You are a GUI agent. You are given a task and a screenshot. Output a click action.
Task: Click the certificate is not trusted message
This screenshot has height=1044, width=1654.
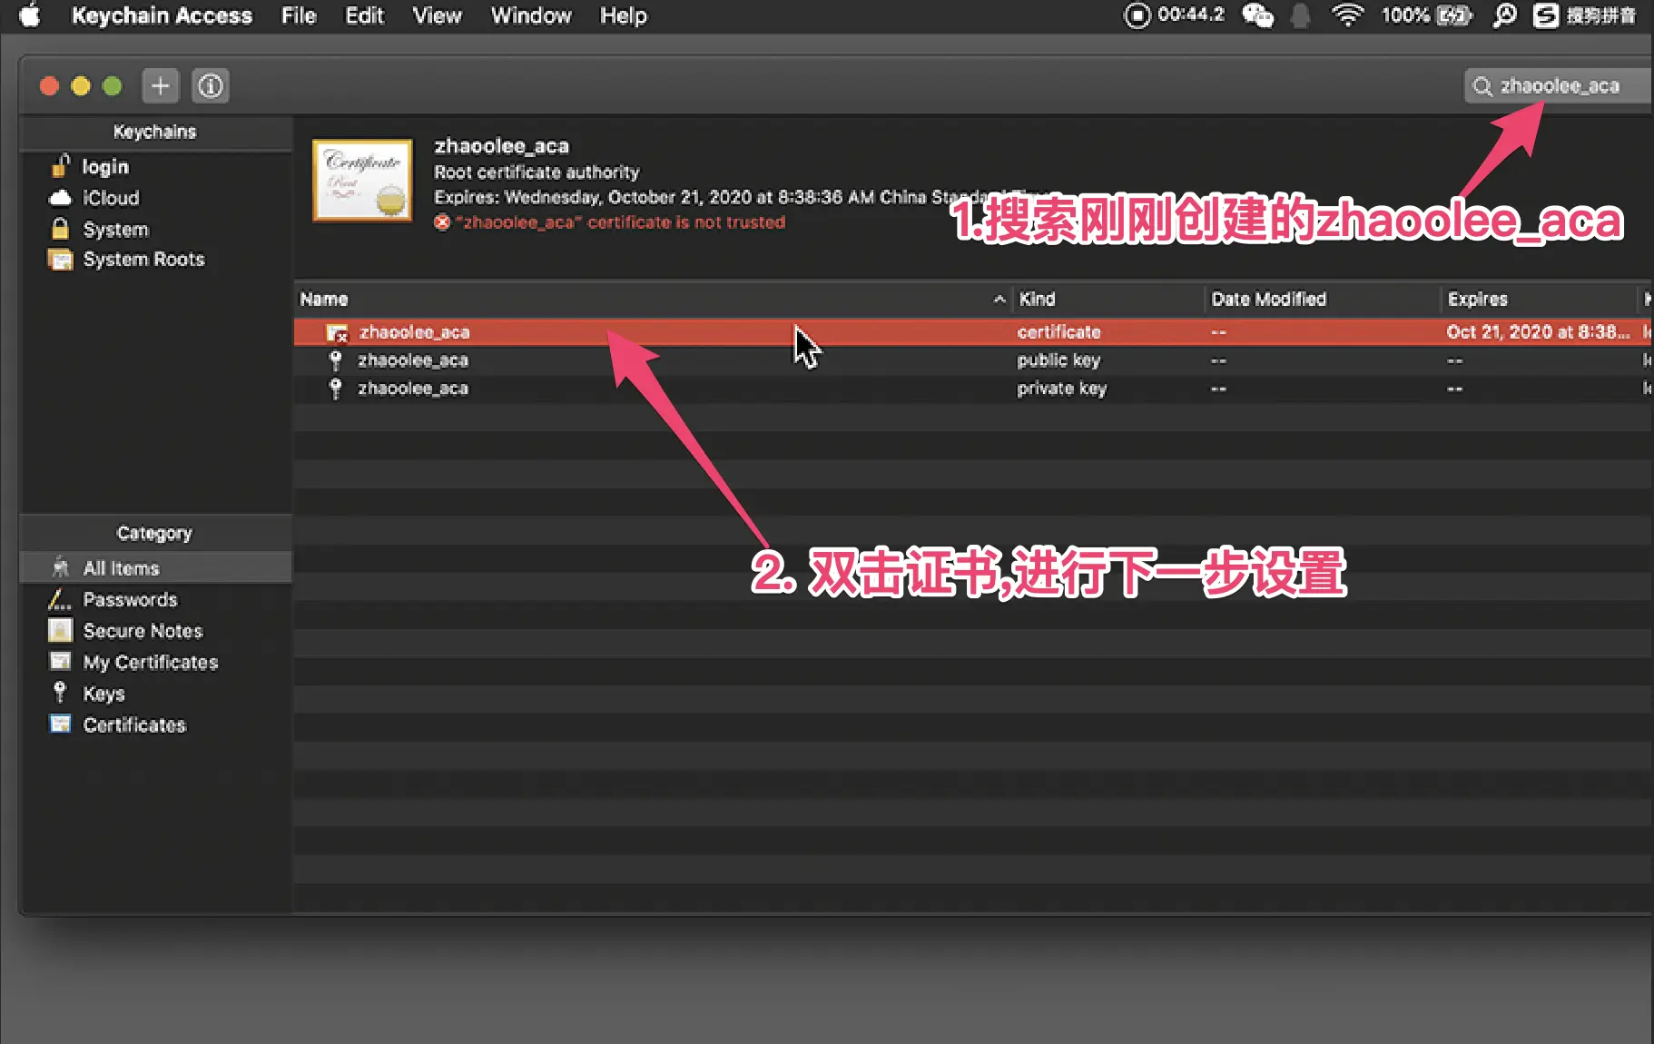coord(620,222)
